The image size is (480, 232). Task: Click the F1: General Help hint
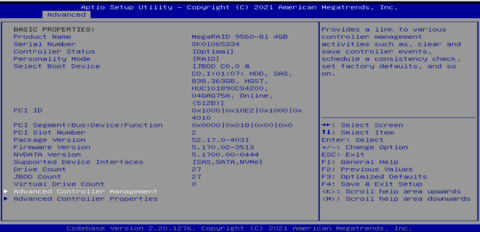(360, 162)
